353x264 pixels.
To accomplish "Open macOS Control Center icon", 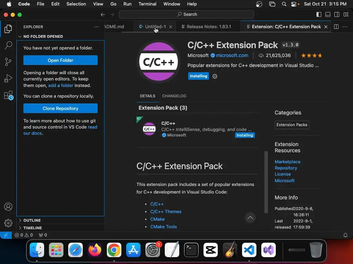I will tap(294, 4).
